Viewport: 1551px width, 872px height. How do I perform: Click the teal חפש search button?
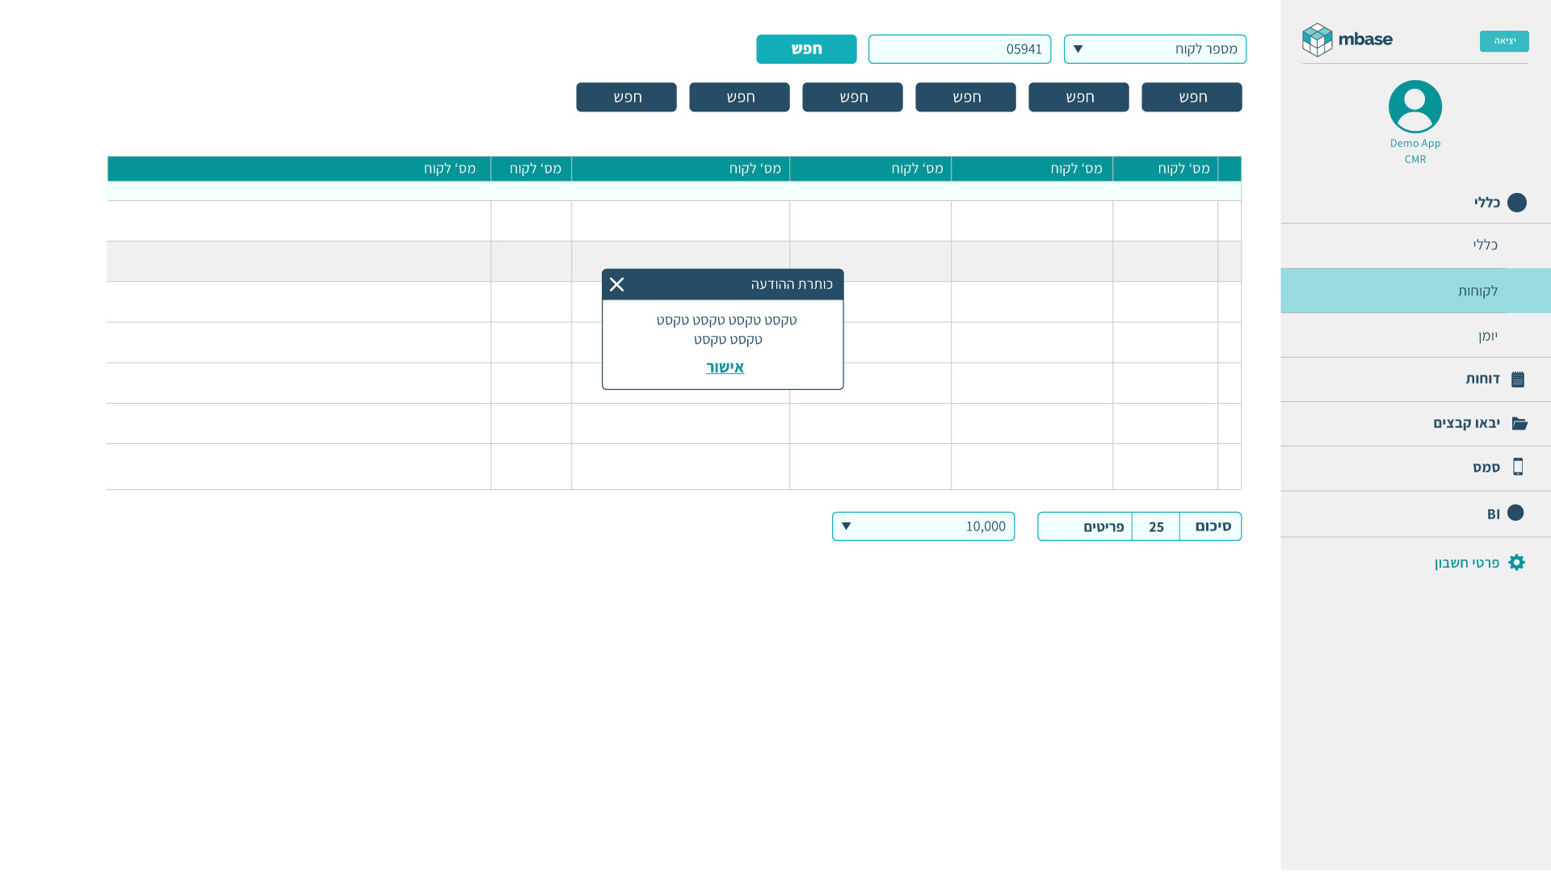[805, 49]
